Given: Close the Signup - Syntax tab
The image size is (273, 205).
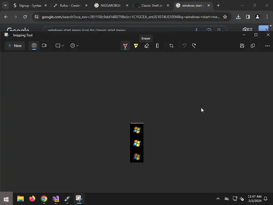Looking at the screenshot, I should pyautogui.click(x=46, y=5).
